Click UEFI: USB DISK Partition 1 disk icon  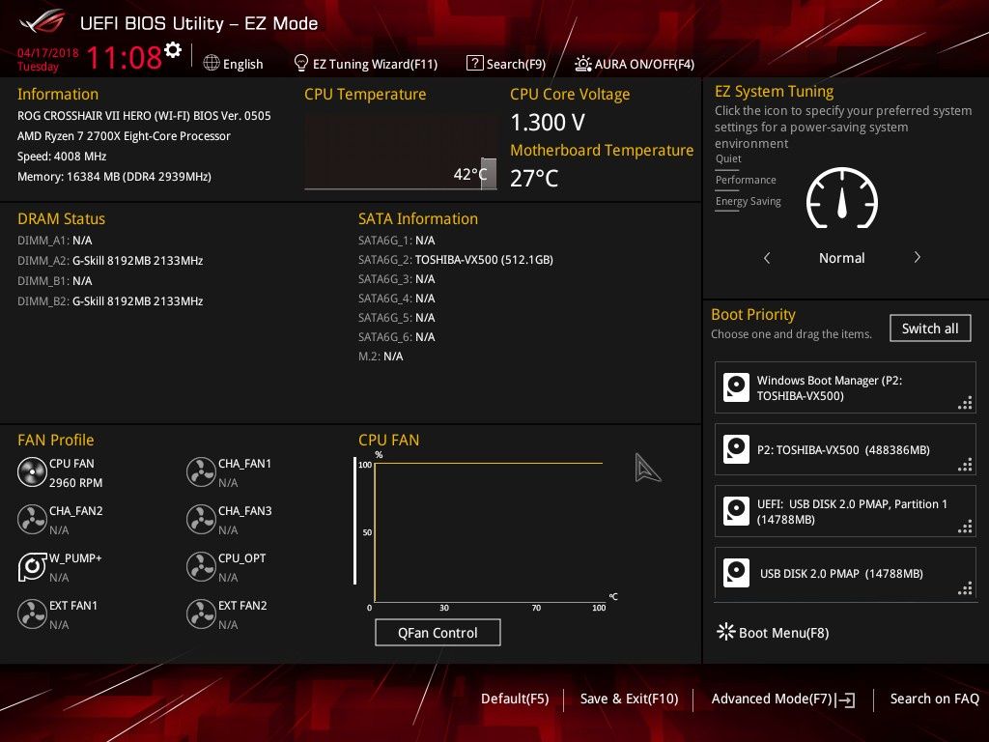736,511
